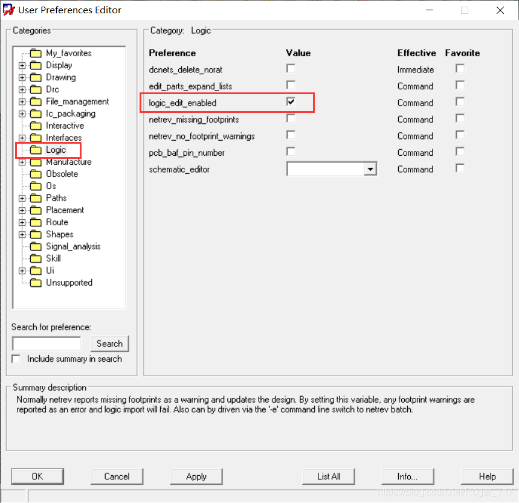Click the My_favorites folder icon
The width and height of the screenshot is (519, 503).
pos(36,53)
